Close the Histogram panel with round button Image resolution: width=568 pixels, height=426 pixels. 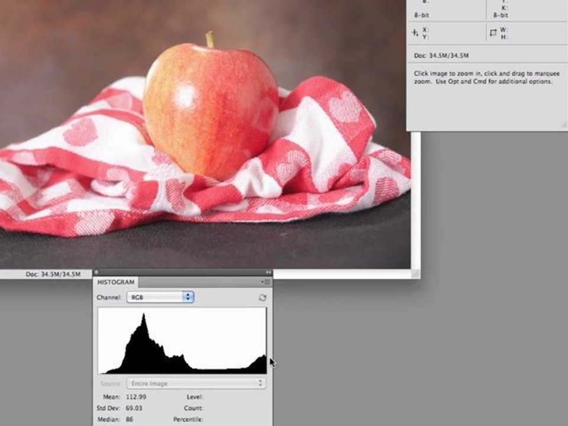[96, 272]
